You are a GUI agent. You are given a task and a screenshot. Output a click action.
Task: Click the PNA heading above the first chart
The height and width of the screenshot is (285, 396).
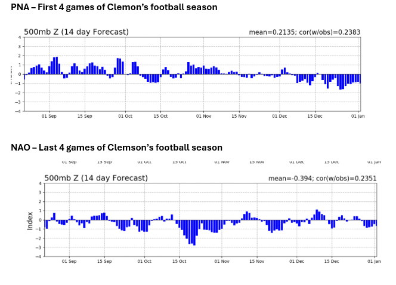[x=114, y=7]
